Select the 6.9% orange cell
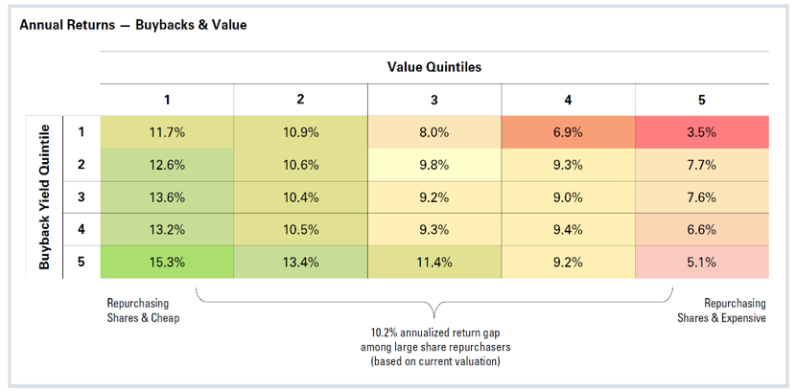The height and width of the screenshot is (391, 796). (x=569, y=133)
